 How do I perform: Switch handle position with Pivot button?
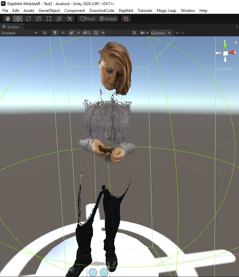87,19
